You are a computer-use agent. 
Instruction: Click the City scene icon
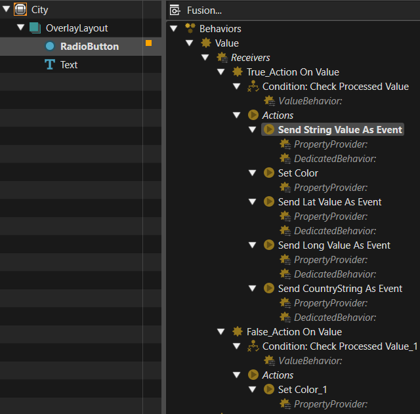pyautogui.click(x=20, y=9)
